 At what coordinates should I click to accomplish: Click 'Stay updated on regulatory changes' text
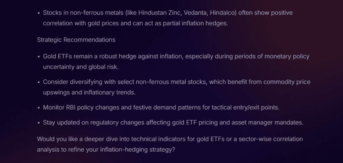tap(88, 123)
